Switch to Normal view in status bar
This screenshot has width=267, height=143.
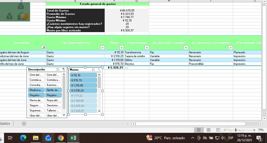pyautogui.click(x=199, y=130)
